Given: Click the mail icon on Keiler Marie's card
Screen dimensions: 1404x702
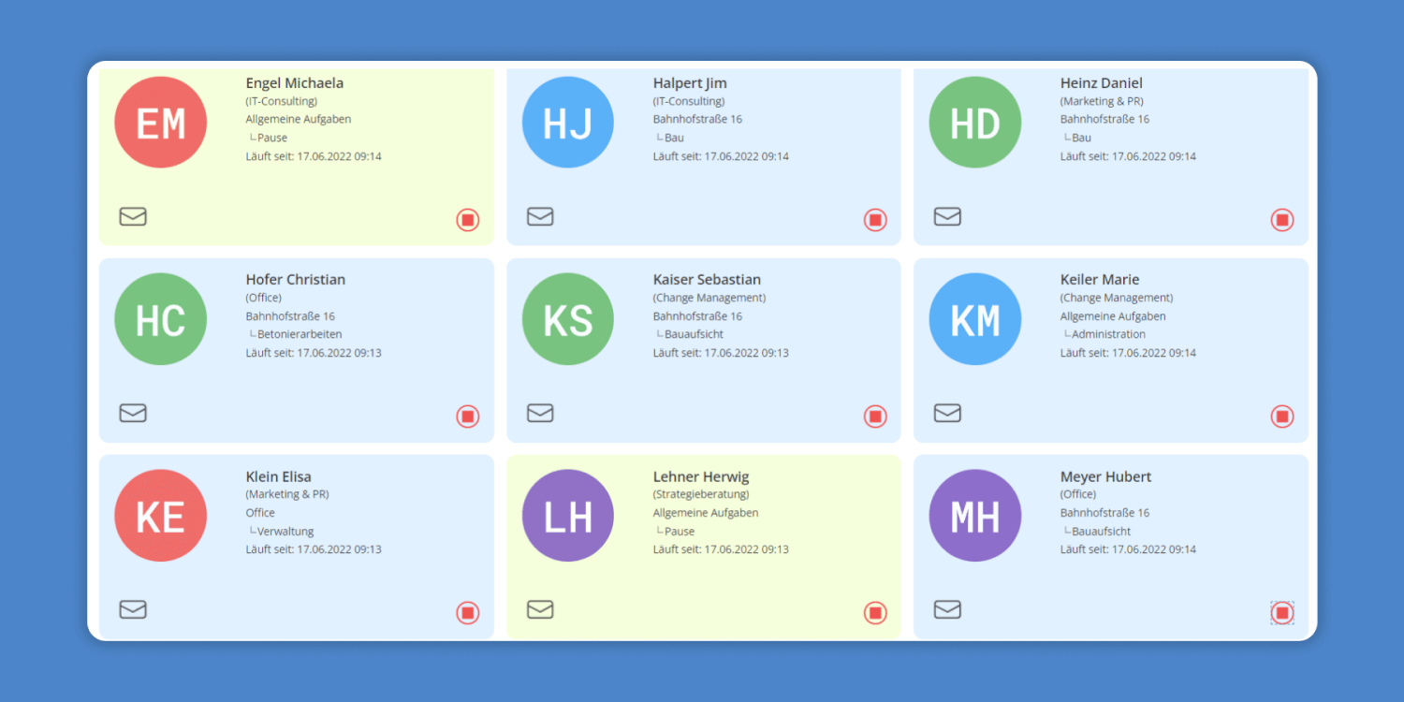Looking at the screenshot, I should click(947, 414).
